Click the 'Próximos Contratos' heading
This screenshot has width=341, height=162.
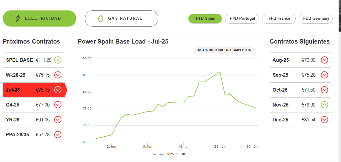[x=31, y=41]
